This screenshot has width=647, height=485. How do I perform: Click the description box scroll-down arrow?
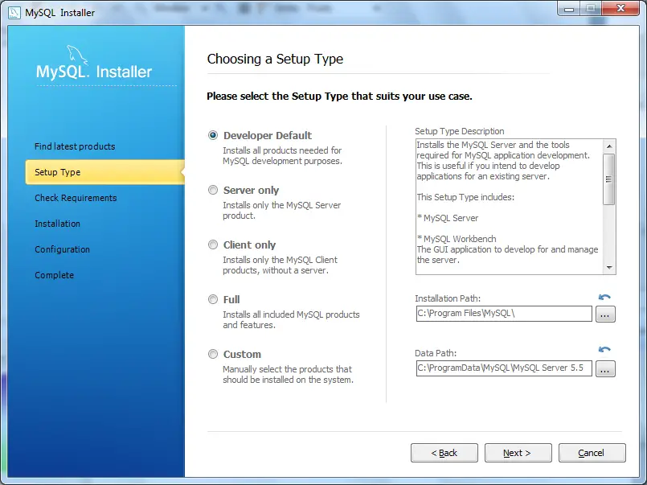click(x=609, y=268)
